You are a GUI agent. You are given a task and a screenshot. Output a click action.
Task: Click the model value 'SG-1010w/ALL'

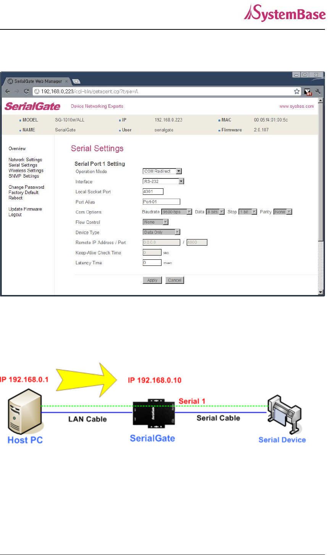(70, 120)
